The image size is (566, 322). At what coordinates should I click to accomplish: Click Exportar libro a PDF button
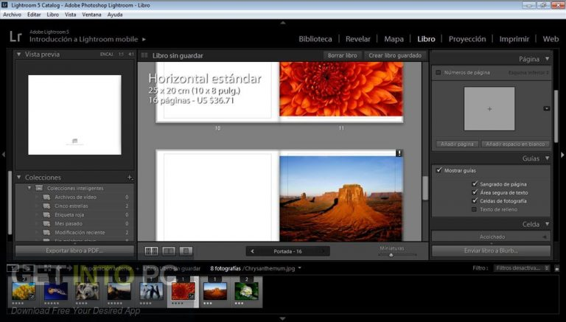(74, 251)
